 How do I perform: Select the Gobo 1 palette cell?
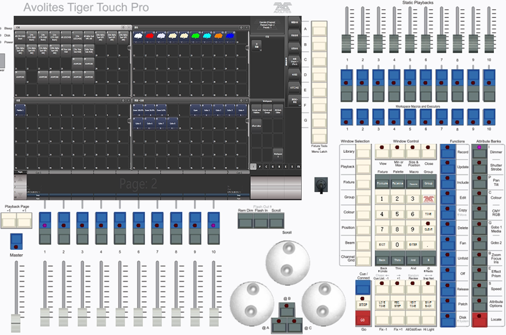207,110
